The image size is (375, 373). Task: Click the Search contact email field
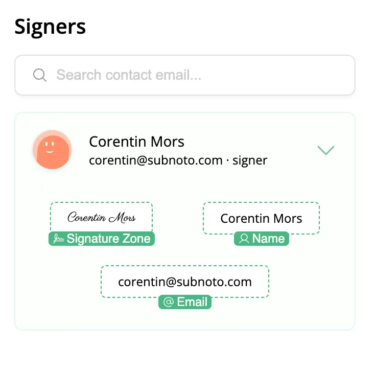point(194,75)
